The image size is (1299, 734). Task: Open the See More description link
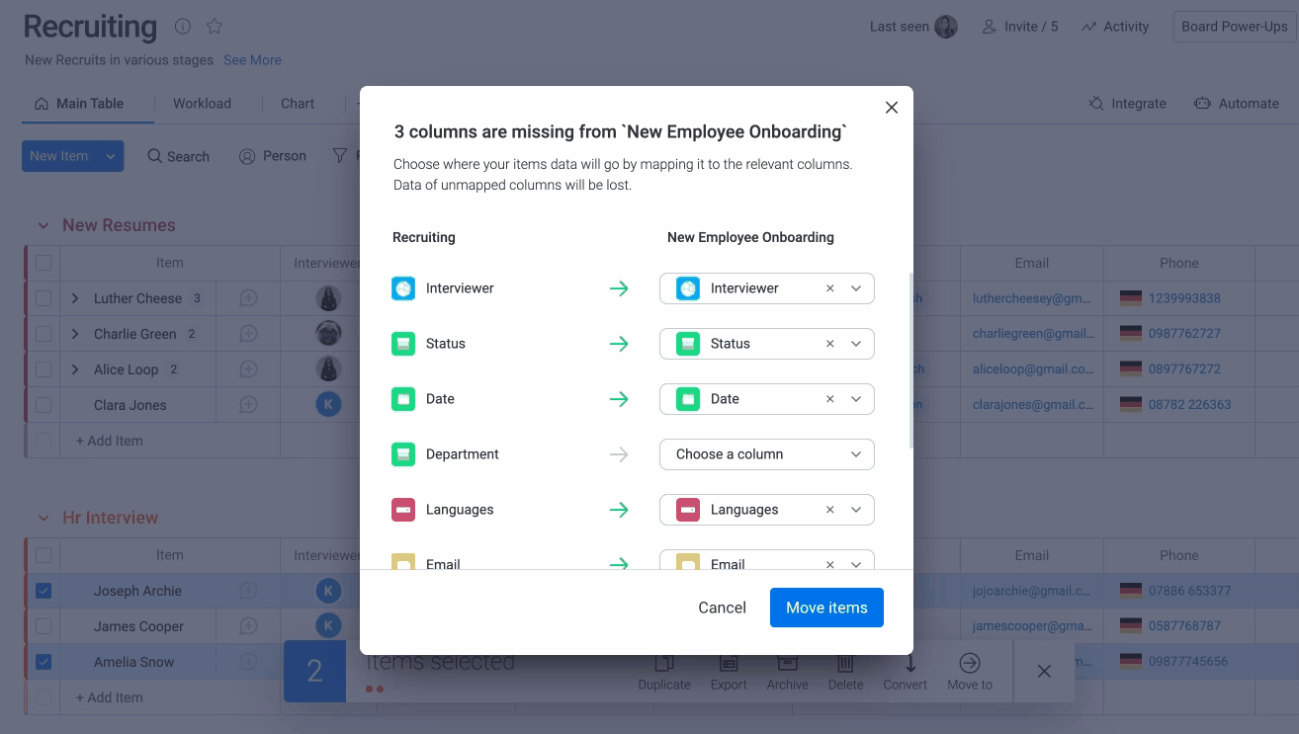252,60
